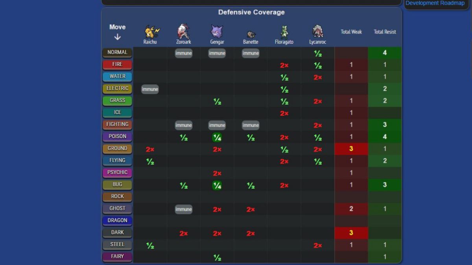Click the FIRE type badge
The height and width of the screenshot is (265, 472).
point(117,64)
